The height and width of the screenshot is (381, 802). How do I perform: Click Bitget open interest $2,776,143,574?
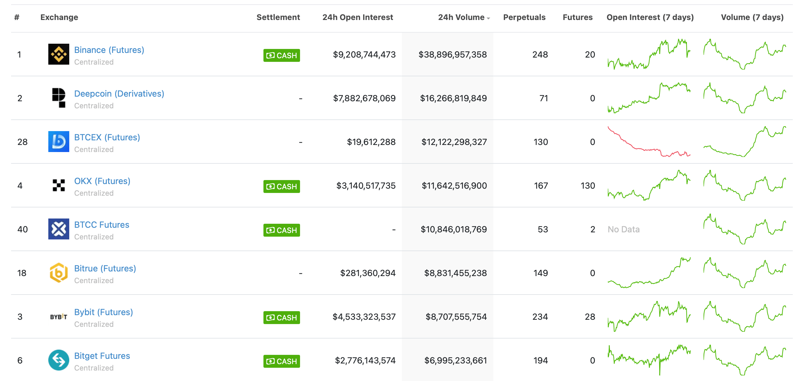(365, 360)
